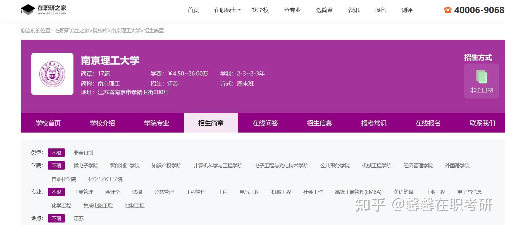The height and width of the screenshot is (225, 505).
Task: Click the orange telephone icon
Action: point(448,10)
